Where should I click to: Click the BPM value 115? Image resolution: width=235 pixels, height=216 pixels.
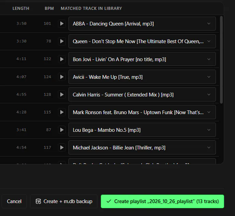point(47,112)
